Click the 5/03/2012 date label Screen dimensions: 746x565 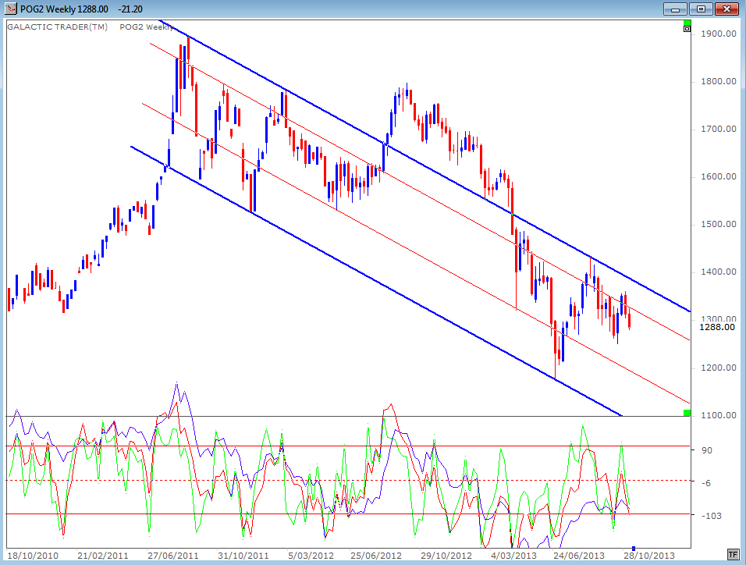click(x=311, y=556)
